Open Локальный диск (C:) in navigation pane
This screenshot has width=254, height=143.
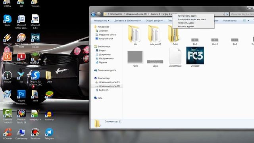[110, 82]
